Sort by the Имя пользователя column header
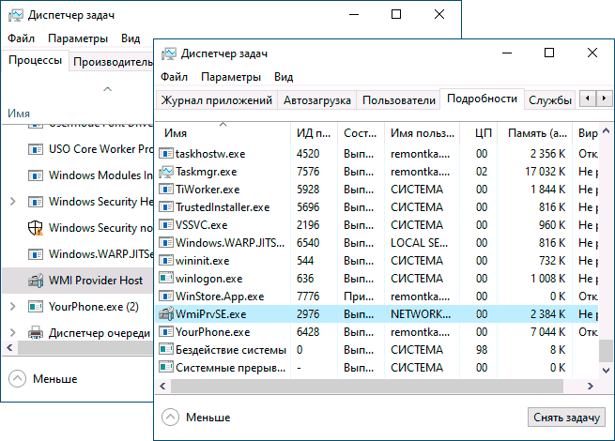Viewport: 615px width, 441px height. (423, 133)
